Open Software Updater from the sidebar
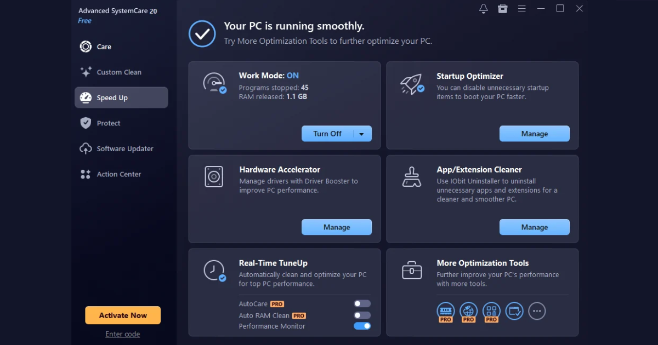 click(121, 148)
